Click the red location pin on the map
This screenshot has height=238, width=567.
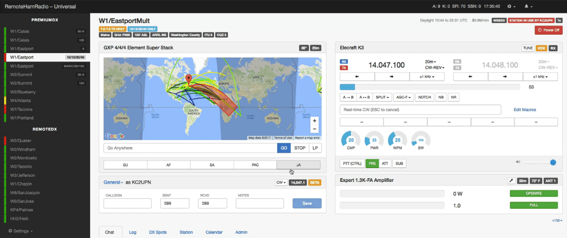[188, 79]
